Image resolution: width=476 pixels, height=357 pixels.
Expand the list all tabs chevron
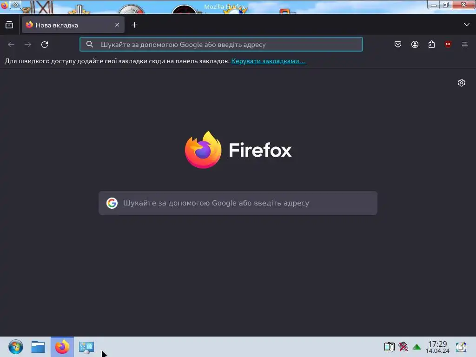coord(467,25)
